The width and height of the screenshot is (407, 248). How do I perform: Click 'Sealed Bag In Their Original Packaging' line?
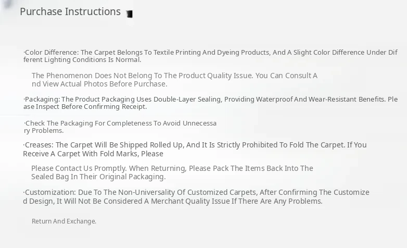click(x=98, y=177)
